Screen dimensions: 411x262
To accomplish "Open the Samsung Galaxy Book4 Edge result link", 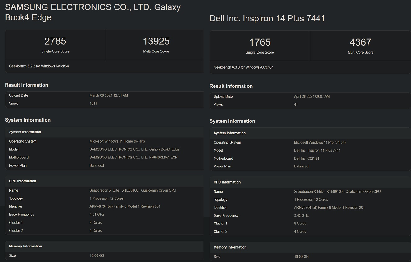I will tap(92, 12).
